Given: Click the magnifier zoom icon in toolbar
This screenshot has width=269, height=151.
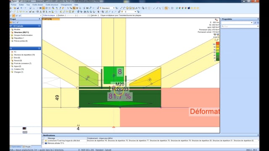Looking at the screenshot, I should [80, 8].
